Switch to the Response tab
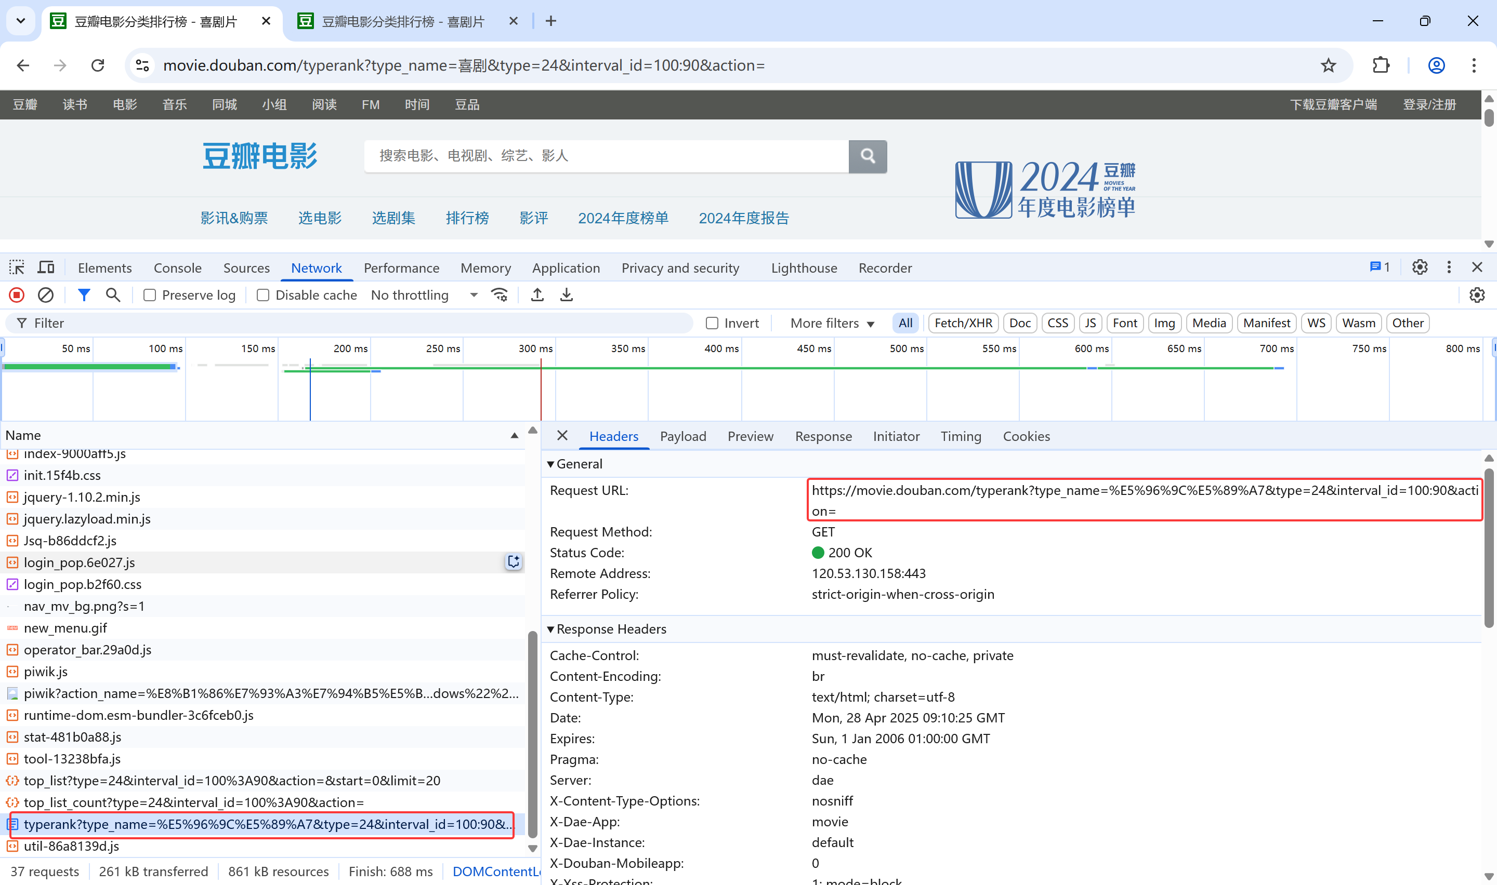1497x885 pixels. coord(823,437)
